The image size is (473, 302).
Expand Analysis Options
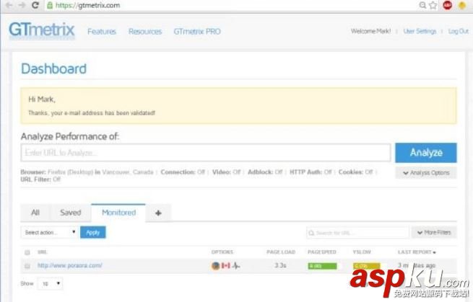[x=426, y=173]
